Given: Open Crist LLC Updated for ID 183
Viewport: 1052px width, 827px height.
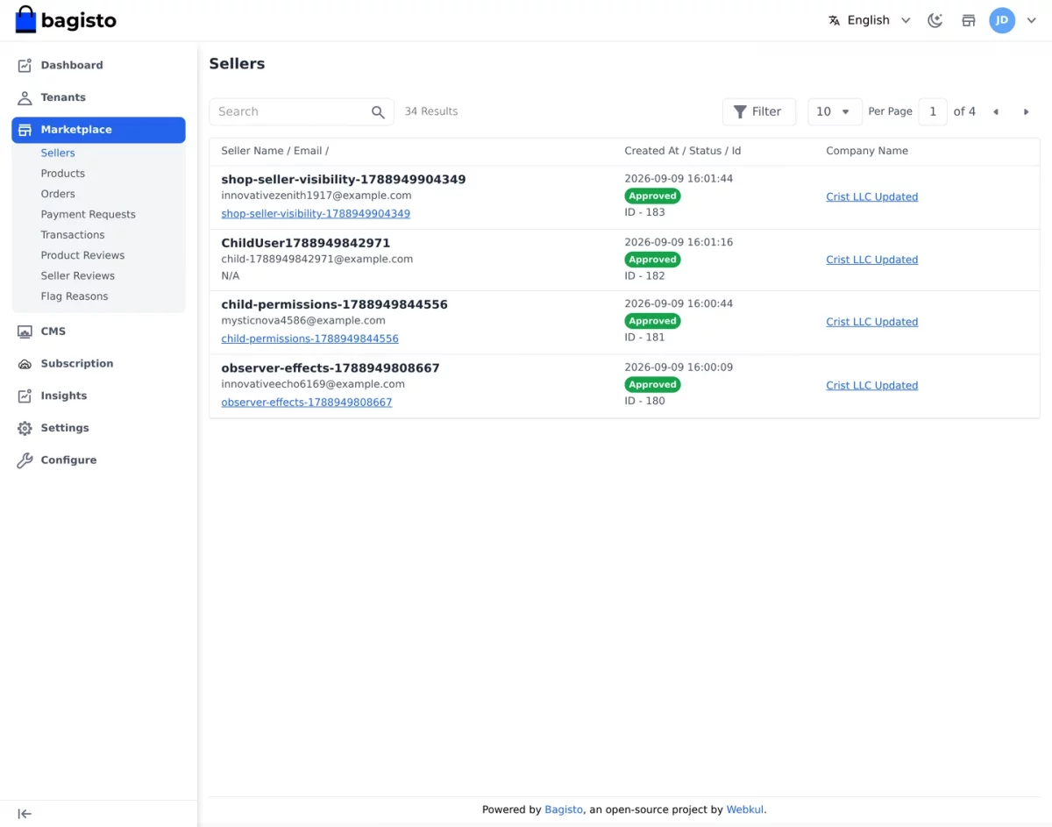Looking at the screenshot, I should tap(872, 196).
